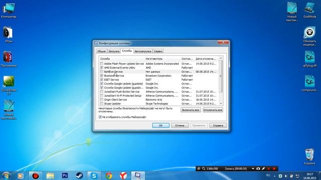Enable Origin Client Service checkbox
Screen dimensions: 321x180
[x=101, y=99]
